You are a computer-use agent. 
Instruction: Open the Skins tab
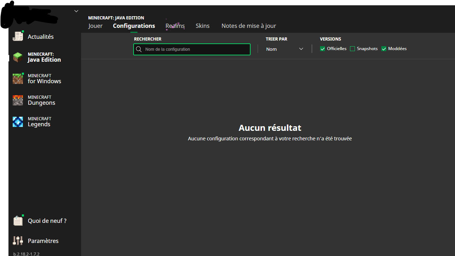click(203, 26)
